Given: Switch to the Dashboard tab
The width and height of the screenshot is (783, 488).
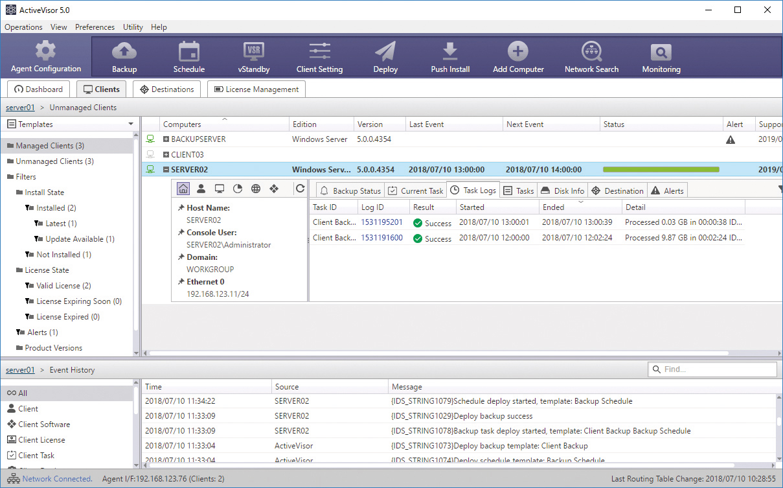Looking at the screenshot, I should coord(39,89).
